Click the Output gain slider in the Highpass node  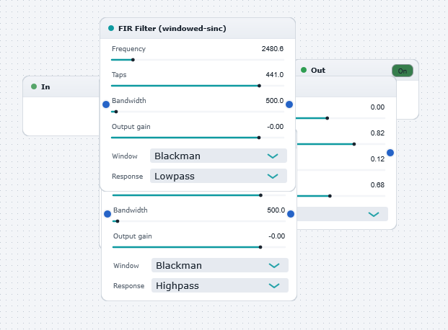199,247
